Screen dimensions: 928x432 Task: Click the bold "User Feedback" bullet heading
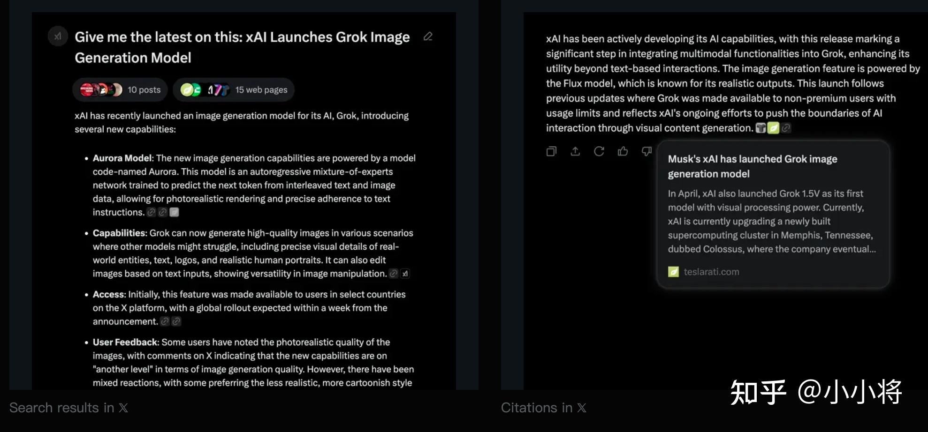pyautogui.click(x=125, y=343)
